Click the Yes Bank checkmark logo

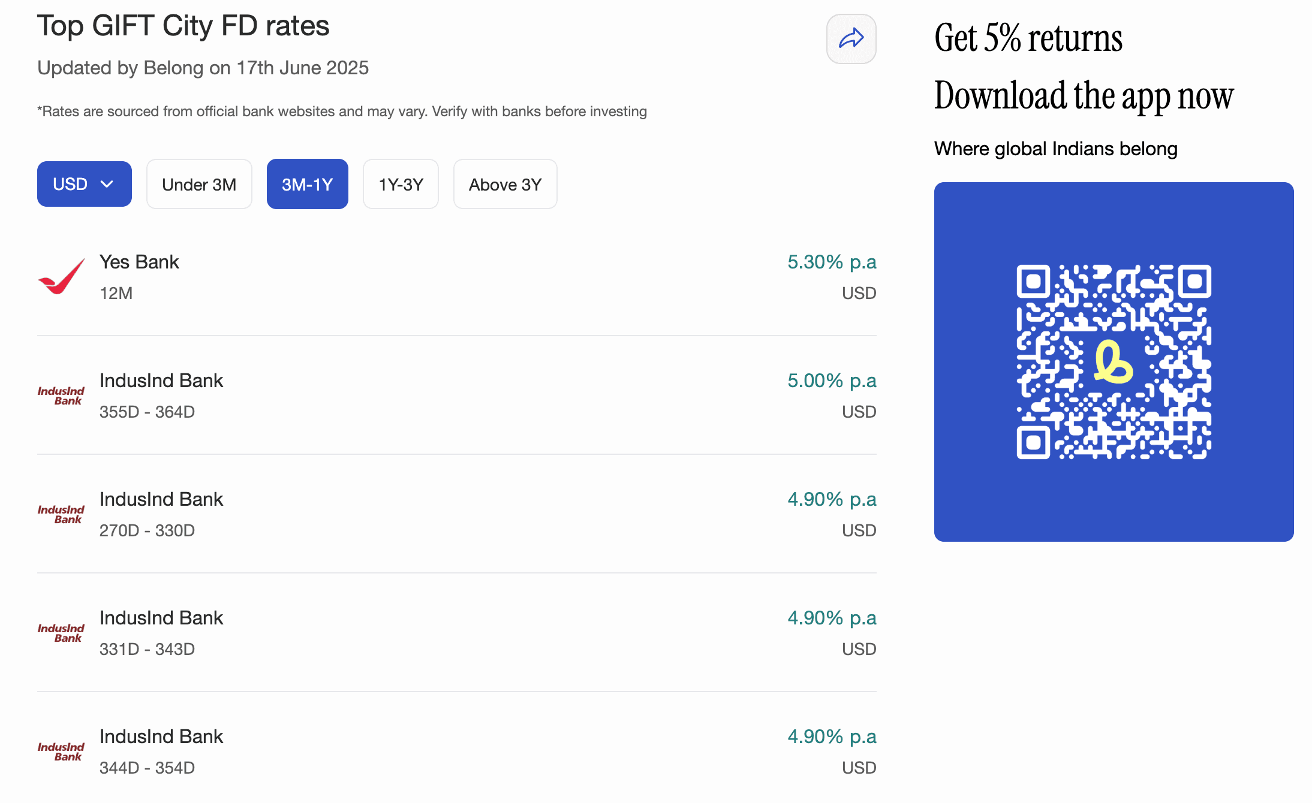point(61,277)
